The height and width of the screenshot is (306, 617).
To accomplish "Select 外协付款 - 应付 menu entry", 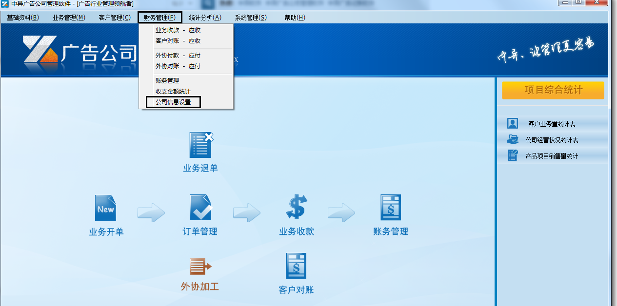I will click(x=186, y=56).
